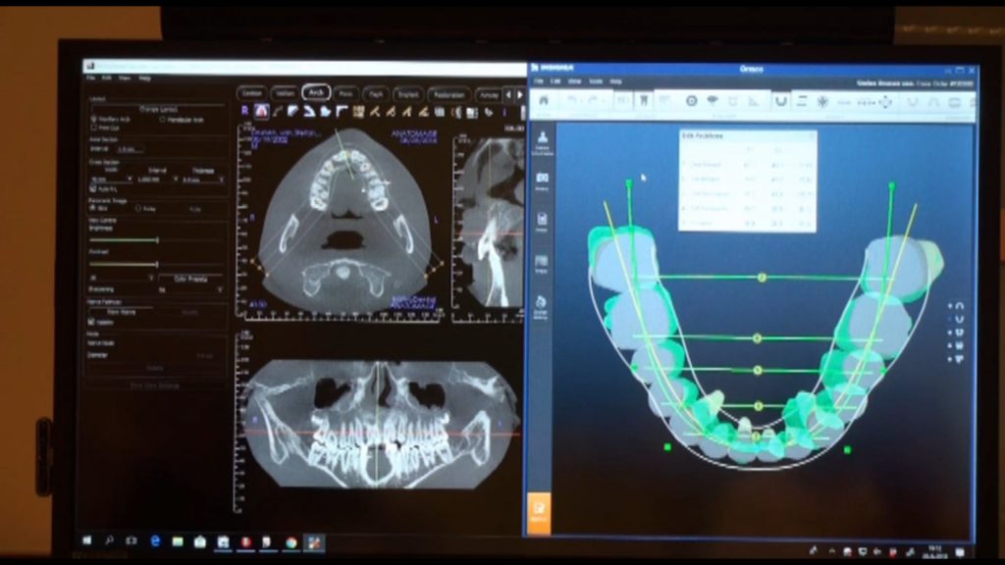Toggle the Auto R-L checkbox
The width and height of the screenshot is (1005, 565).
92,188
